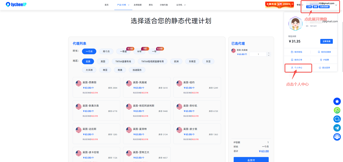Click the headset customer service icon

[337, 137]
